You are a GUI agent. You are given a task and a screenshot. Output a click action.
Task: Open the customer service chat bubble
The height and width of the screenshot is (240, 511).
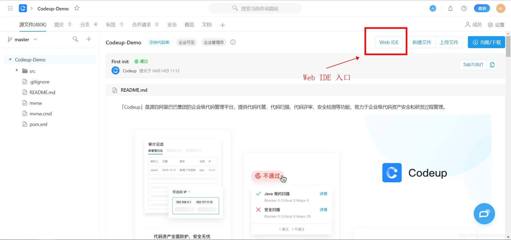point(484,214)
